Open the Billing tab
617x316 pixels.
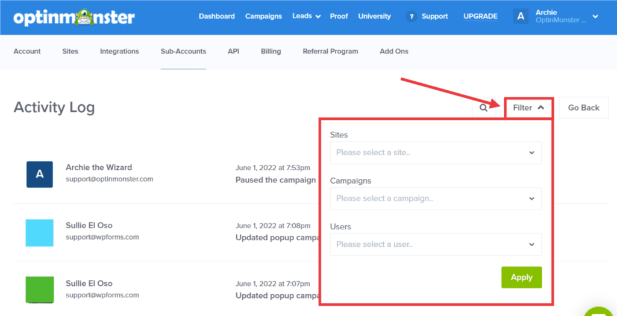pyautogui.click(x=271, y=52)
